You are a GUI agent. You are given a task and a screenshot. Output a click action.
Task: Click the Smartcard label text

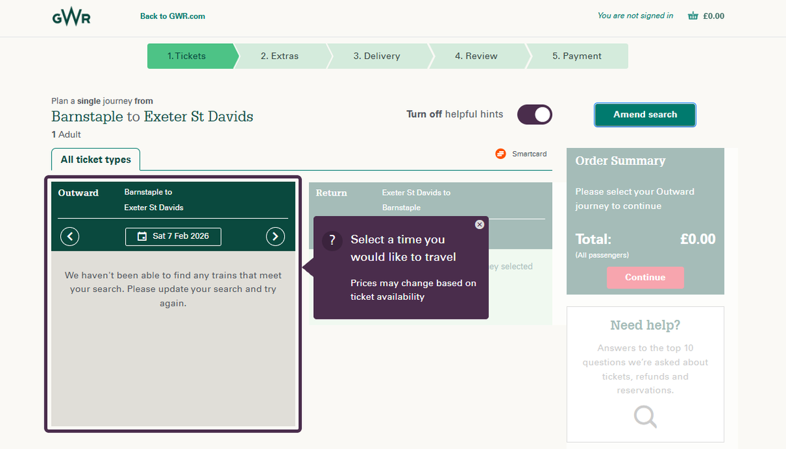coord(529,154)
